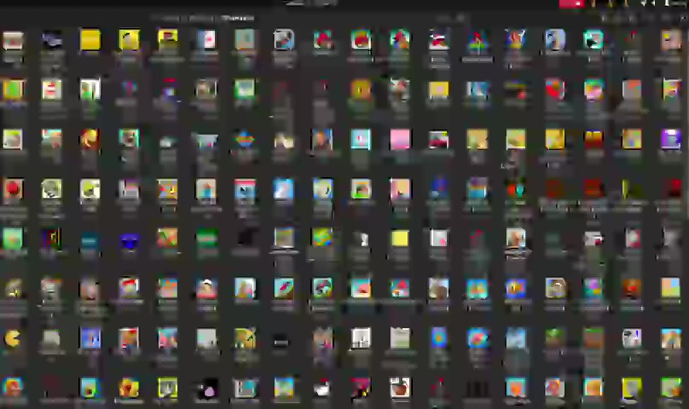Select the dark blue mask thumbnail
This screenshot has height=409, width=689.
(x=129, y=241)
